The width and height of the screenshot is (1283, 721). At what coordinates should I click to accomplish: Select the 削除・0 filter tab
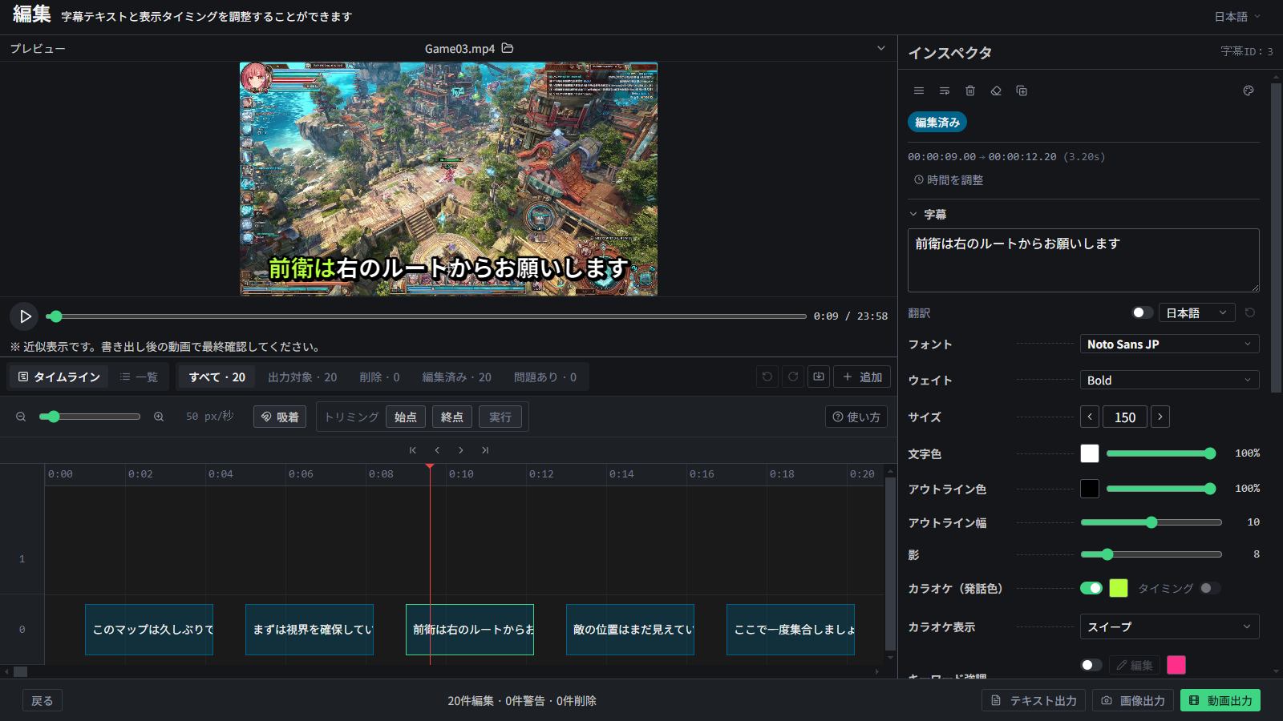point(379,377)
